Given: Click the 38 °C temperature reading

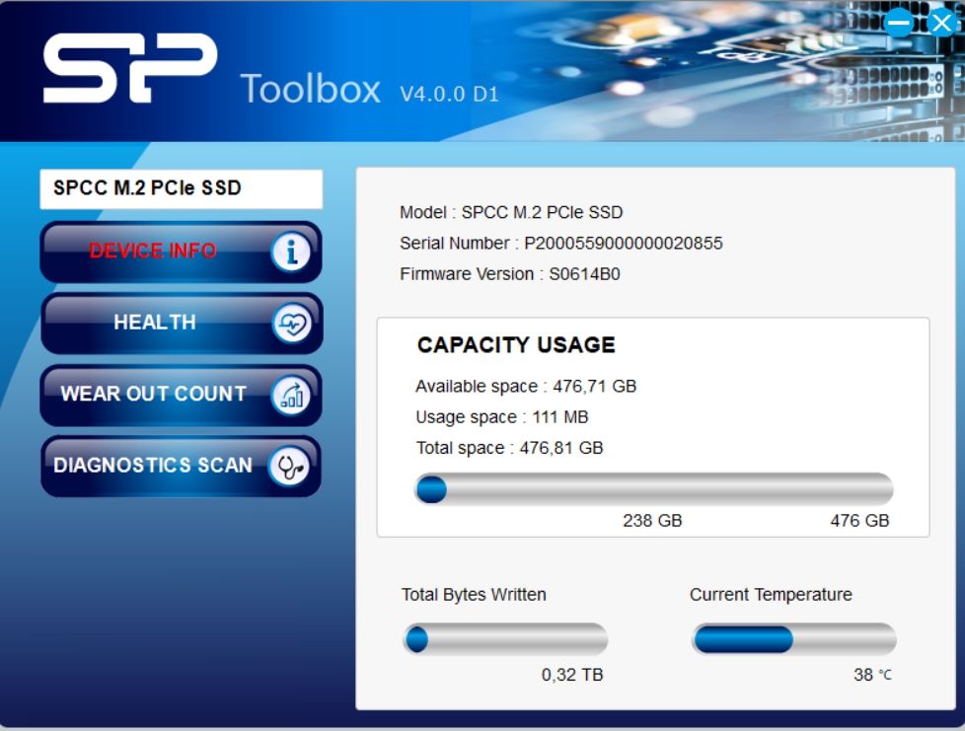Looking at the screenshot, I should click(872, 675).
